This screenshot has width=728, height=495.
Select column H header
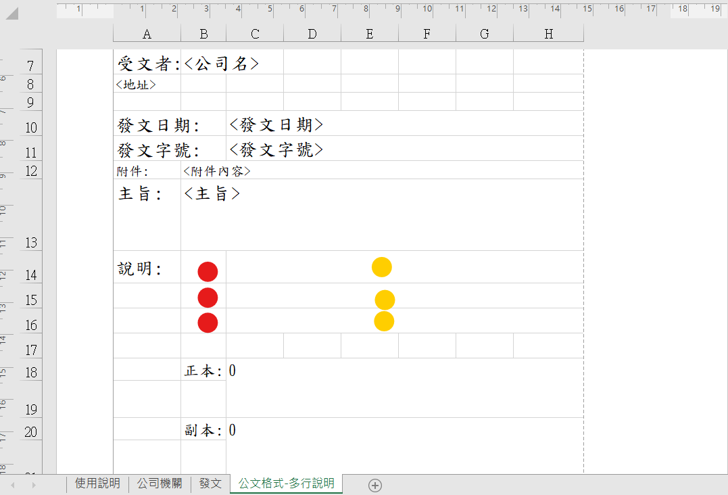pyautogui.click(x=549, y=34)
